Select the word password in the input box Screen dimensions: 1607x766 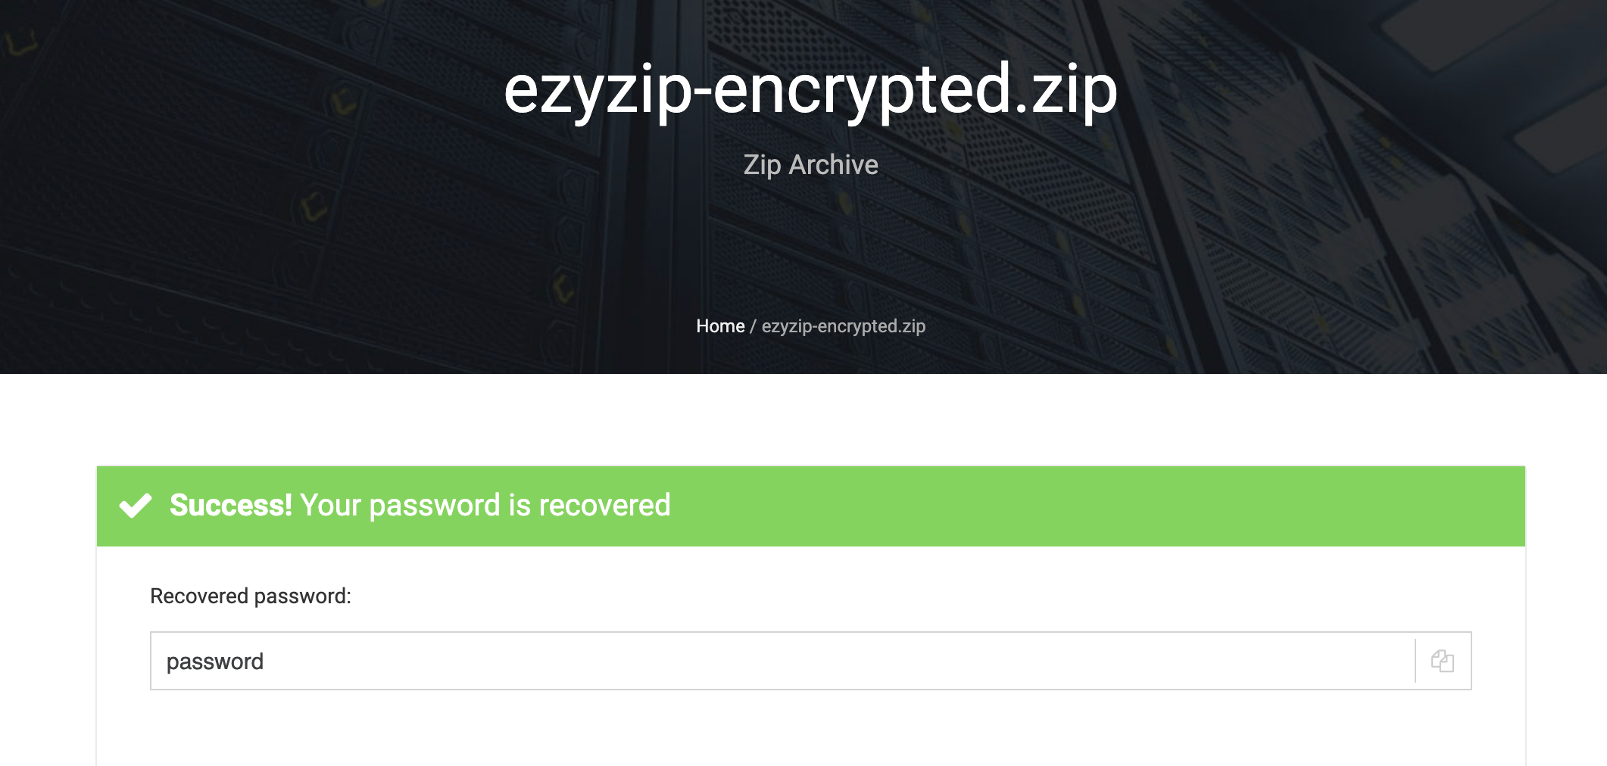[x=215, y=660]
